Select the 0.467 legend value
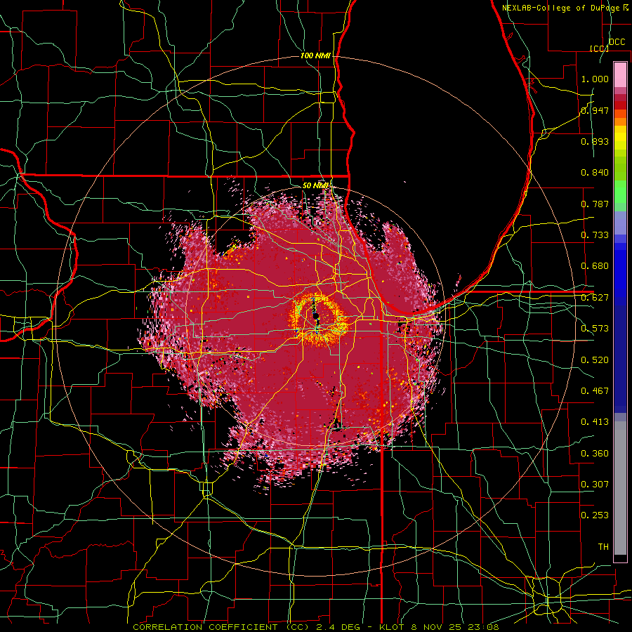Image resolution: width=632 pixels, height=632 pixels. click(x=595, y=391)
